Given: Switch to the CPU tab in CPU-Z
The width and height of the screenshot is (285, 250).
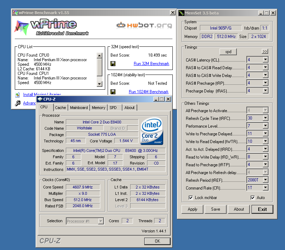Looking at the screenshot, I should pyautogui.click(x=44, y=107).
